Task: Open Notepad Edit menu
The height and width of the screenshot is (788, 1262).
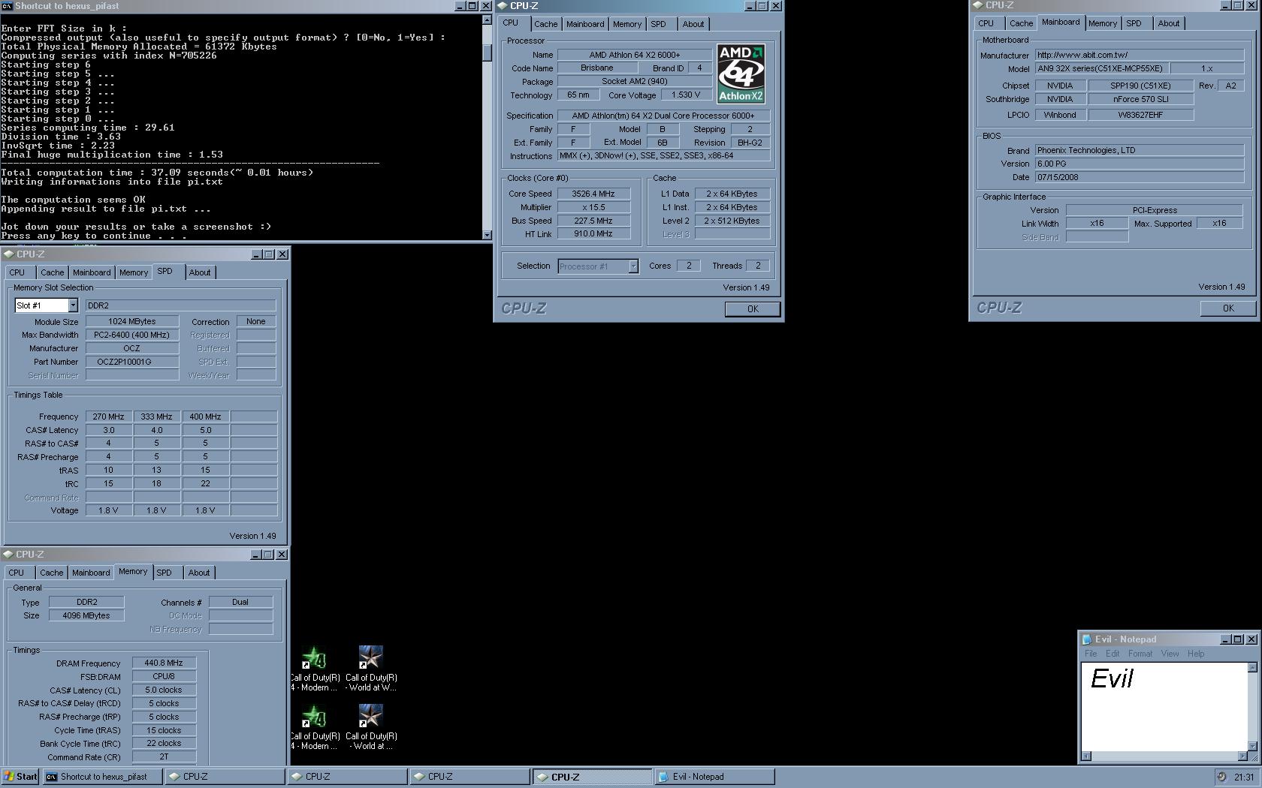Action: coord(1113,654)
